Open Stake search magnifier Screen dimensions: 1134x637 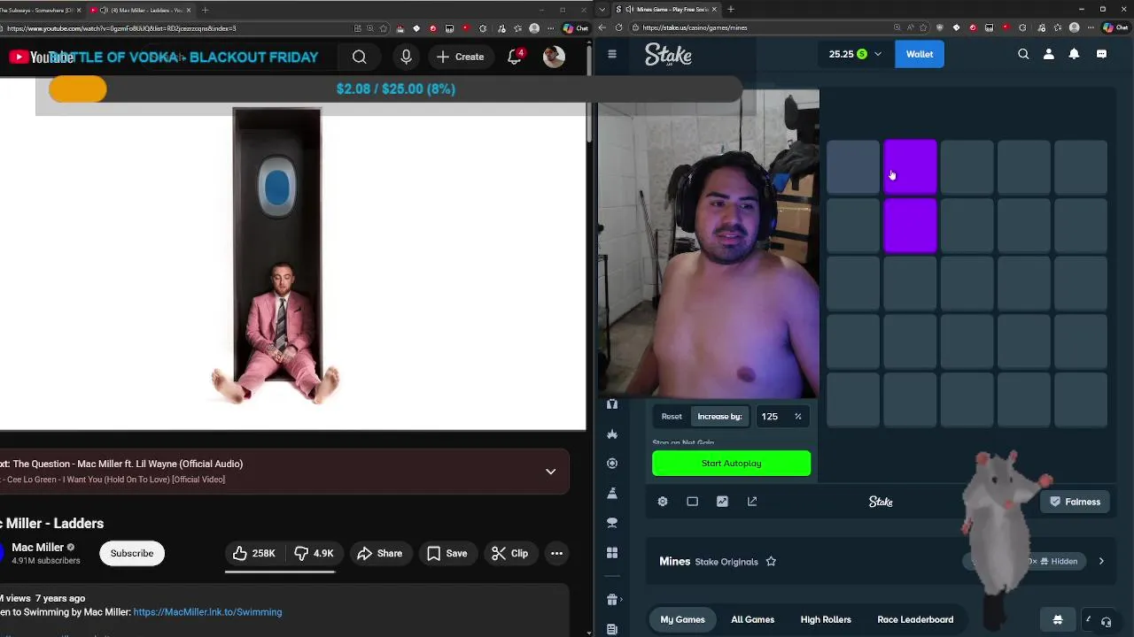click(x=1023, y=54)
